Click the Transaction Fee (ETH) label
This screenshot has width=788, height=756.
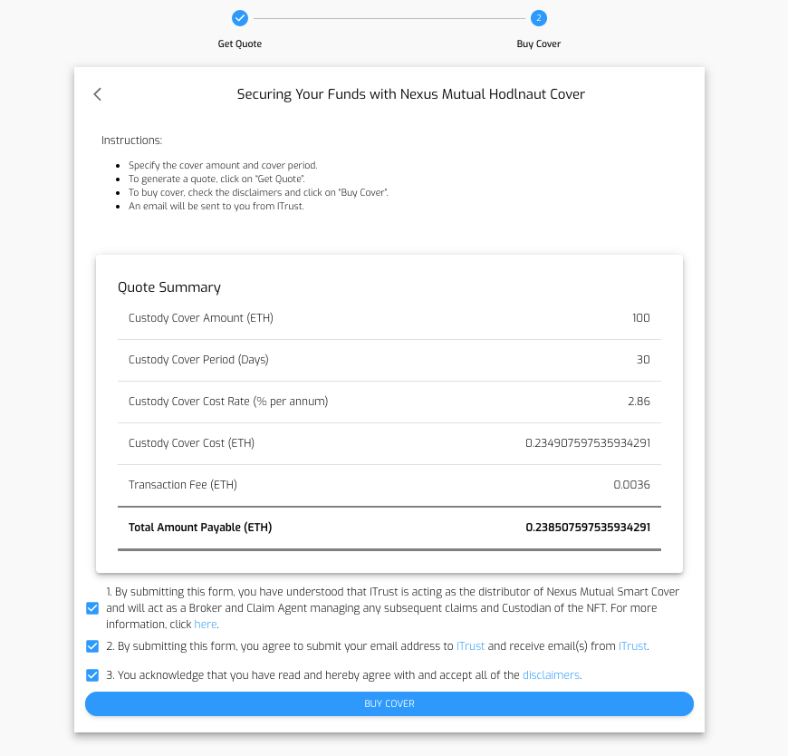coord(183,485)
